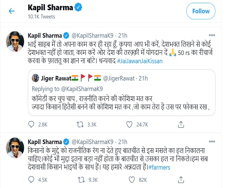
Task: Click the Follow button
Action: (x=201, y=11)
